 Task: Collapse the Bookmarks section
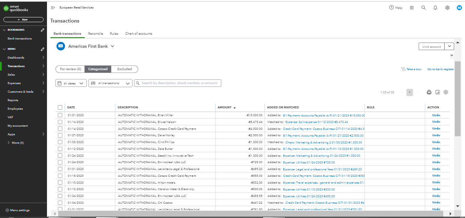point(4,30)
